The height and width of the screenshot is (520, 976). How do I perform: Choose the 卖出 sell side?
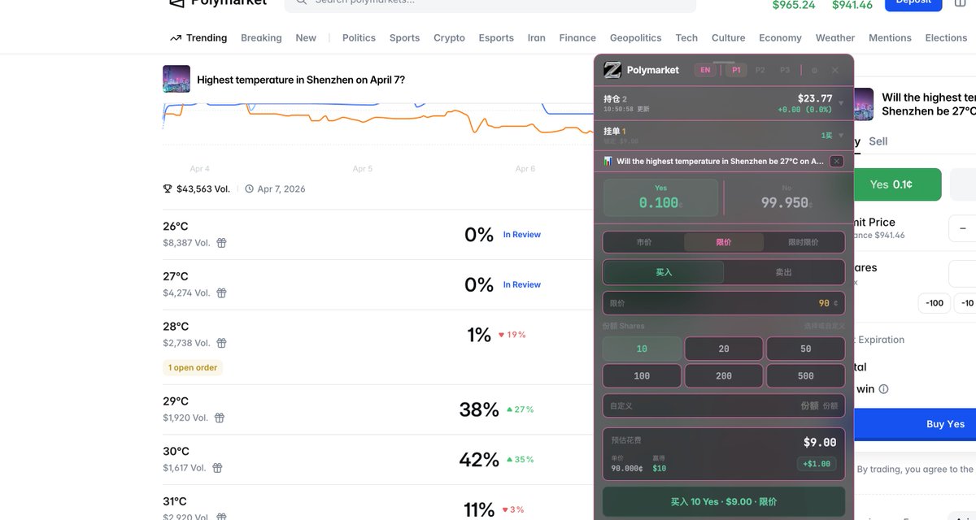click(x=783, y=272)
